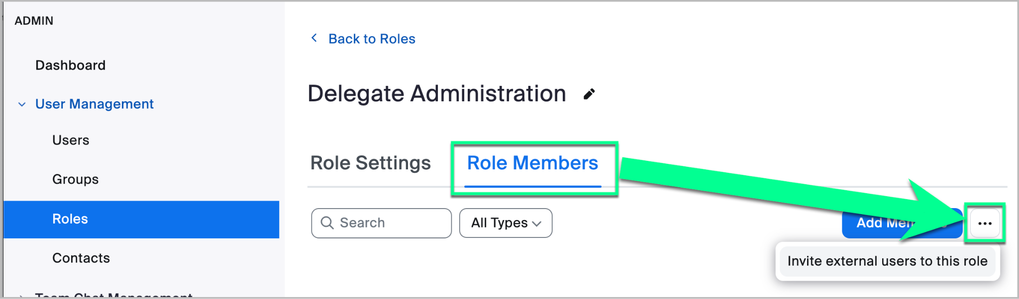1019x299 pixels.
Task: Choose Invite external users to this role
Action: click(887, 261)
